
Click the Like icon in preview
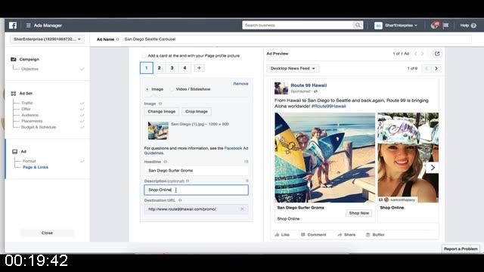(277, 235)
